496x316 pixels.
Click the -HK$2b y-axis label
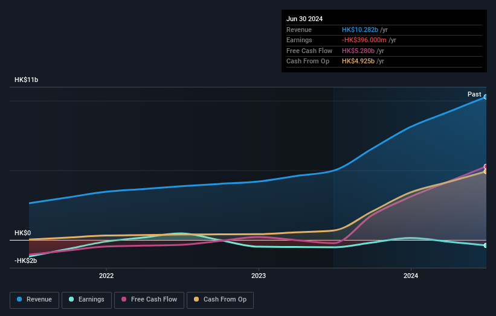[25, 261]
